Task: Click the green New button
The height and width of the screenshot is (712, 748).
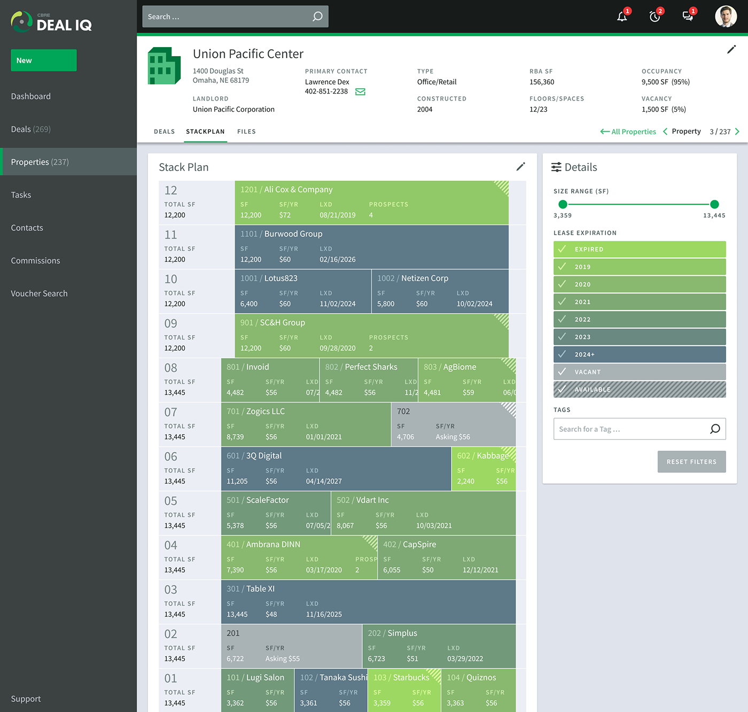Action: coord(44,60)
